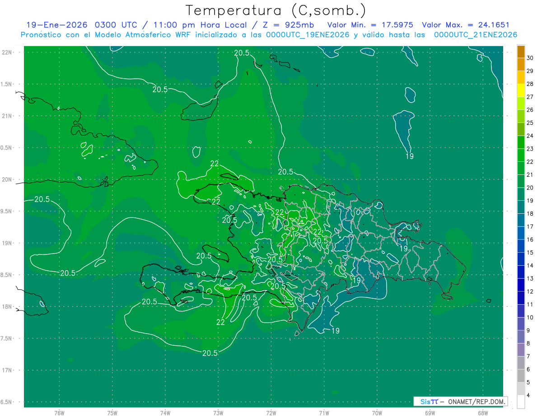This screenshot has width=542, height=419.
Task: Pick the orange swatch between 29 and 30
Action: (521, 65)
